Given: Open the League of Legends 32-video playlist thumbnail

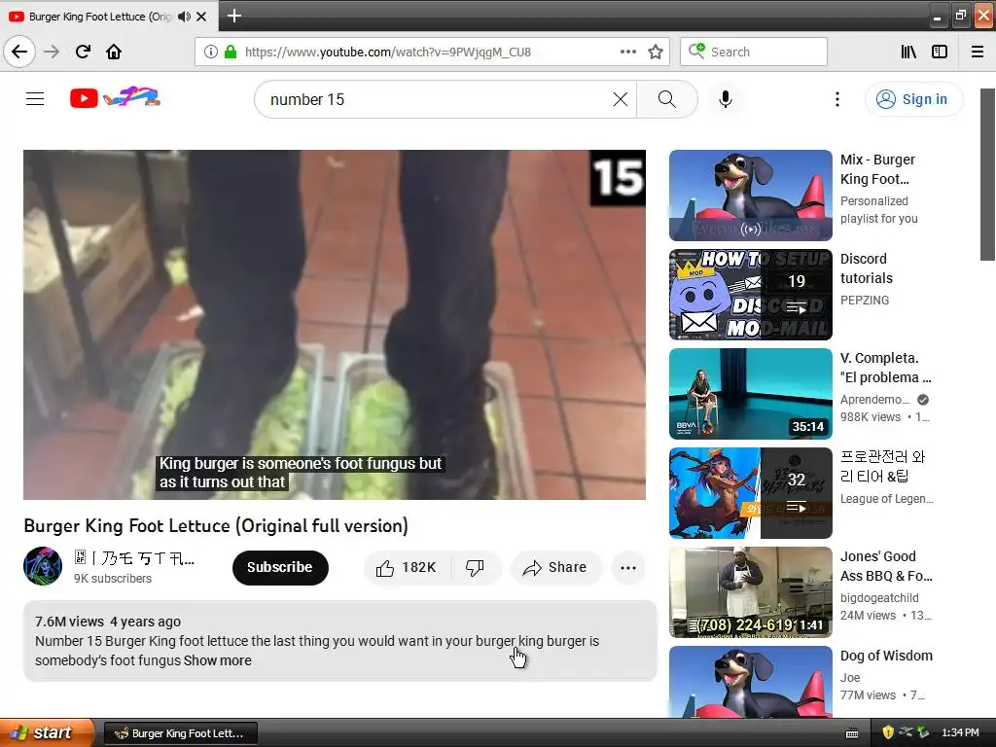Looking at the screenshot, I should (x=750, y=492).
